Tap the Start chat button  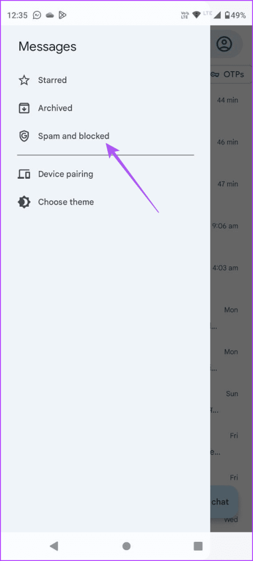click(x=224, y=502)
